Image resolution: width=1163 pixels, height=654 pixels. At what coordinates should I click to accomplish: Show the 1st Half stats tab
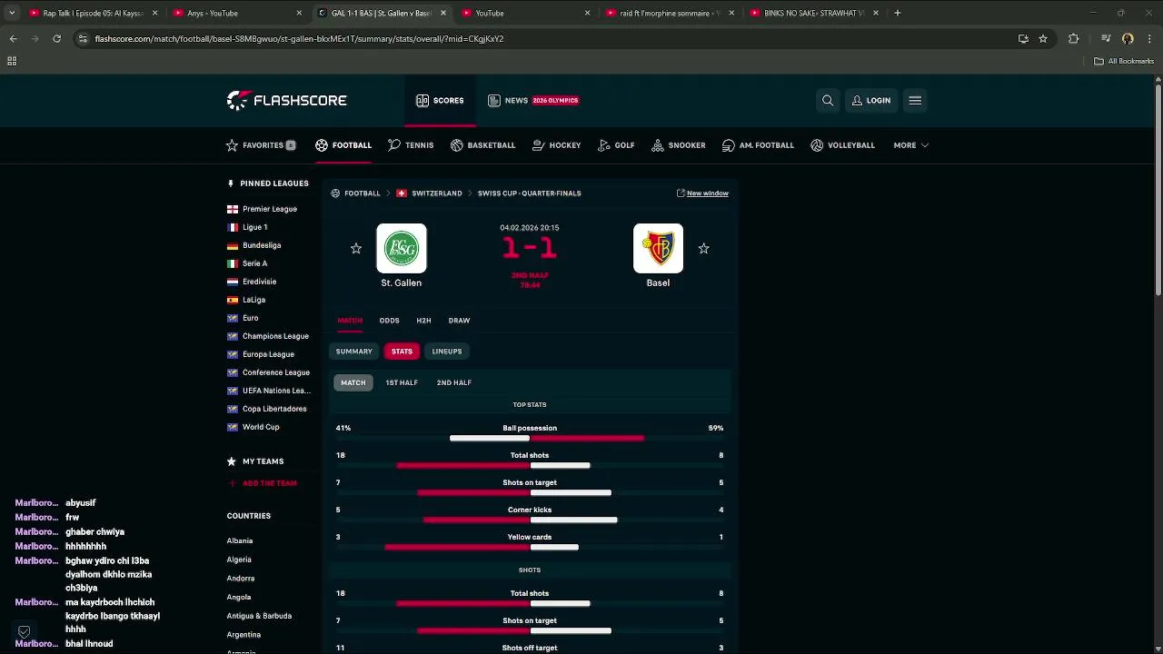(402, 383)
